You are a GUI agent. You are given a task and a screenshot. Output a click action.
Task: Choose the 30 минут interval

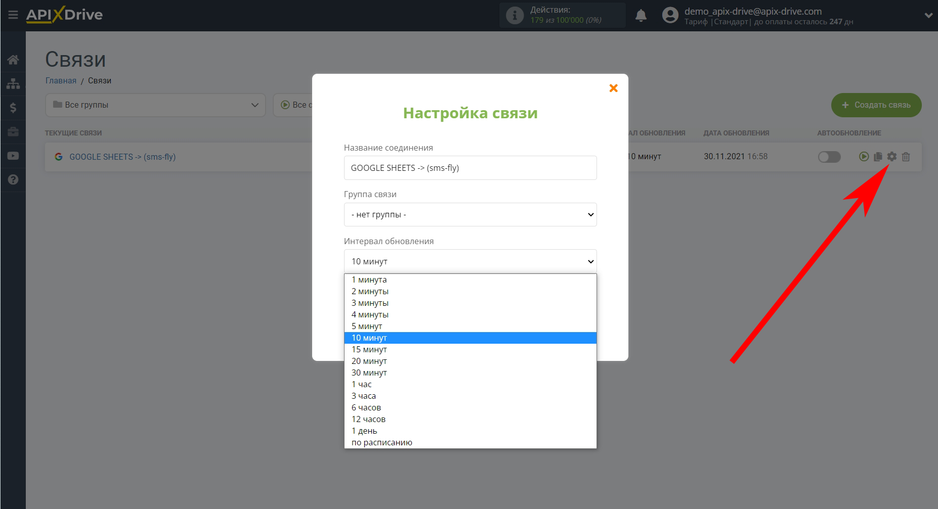[x=470, y=373]
